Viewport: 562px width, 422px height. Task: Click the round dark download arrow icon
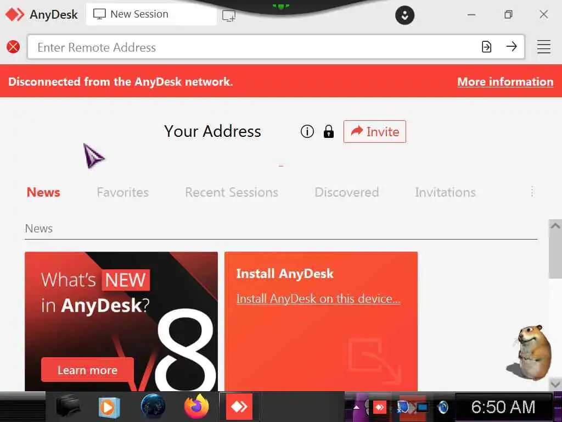coord(404,15)
